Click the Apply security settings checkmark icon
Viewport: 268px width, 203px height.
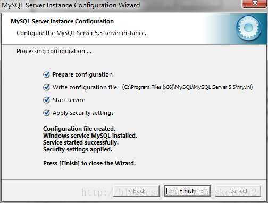[46, 113]
